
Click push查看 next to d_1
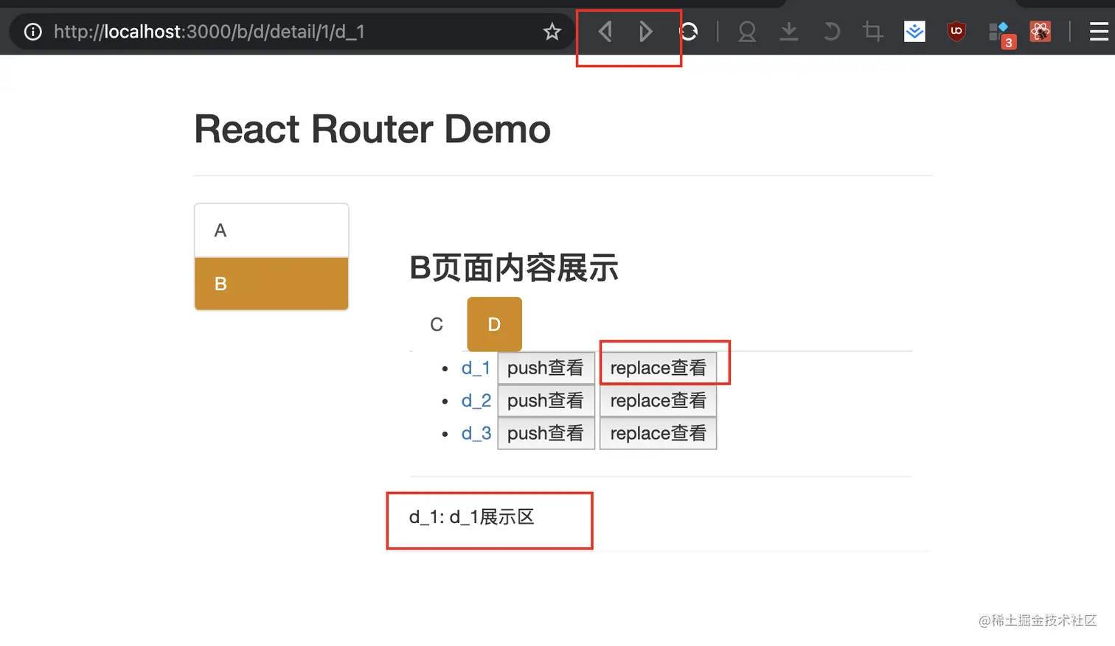(546, 368)
